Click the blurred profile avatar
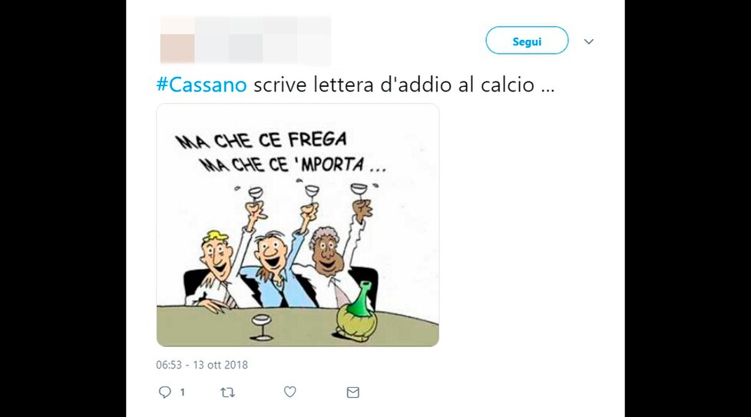The height and width of the screenshot is (417, 751). pos(177,41)
